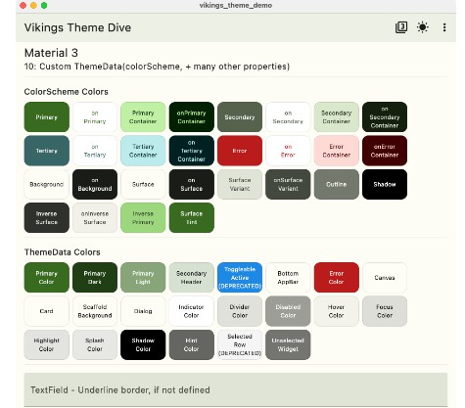Toggle light/dark mode sun icon
Screen dimensions: 465x408
pos(423,27)
